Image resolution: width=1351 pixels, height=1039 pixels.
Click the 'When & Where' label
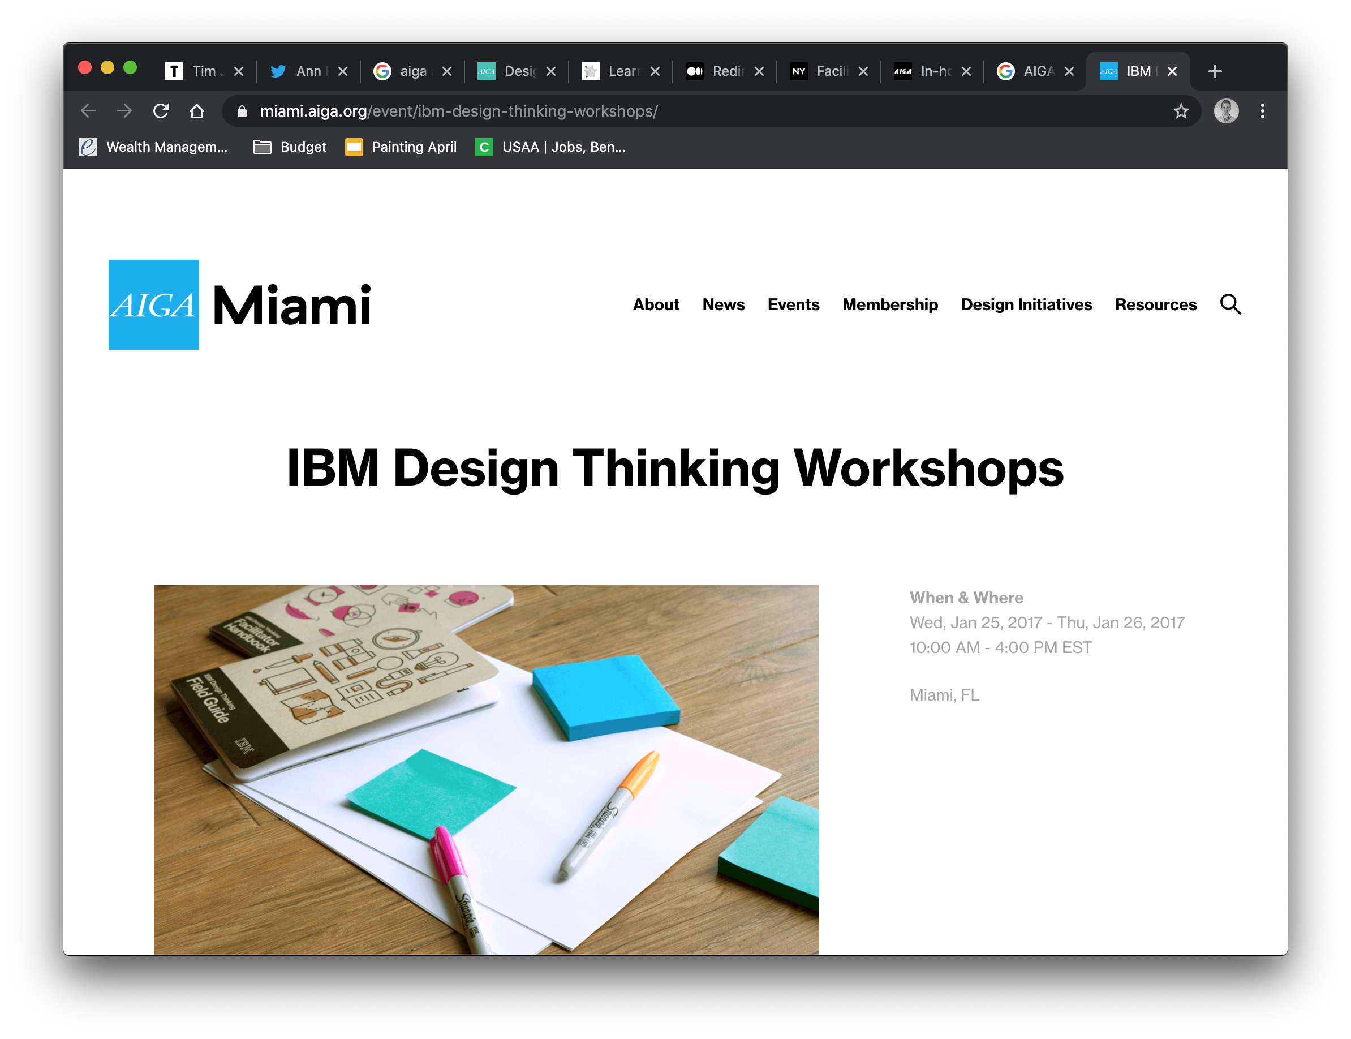(x=966, y=598)
